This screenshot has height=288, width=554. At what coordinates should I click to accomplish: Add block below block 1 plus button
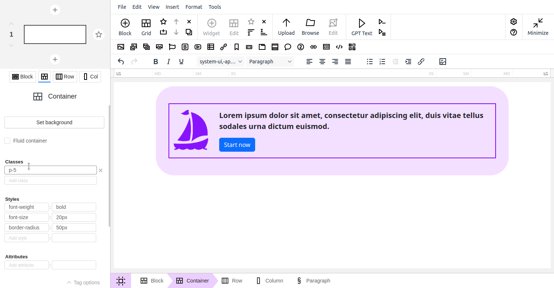55,59
